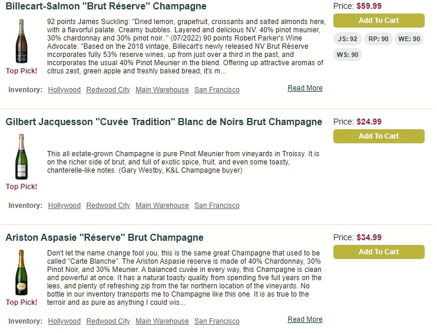
Task: Select the JS: 92 rating badge
Action: (x=347, y=39)
